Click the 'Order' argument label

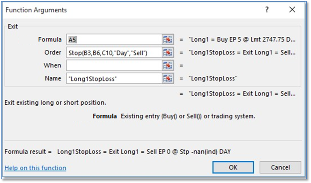point(53,53)
